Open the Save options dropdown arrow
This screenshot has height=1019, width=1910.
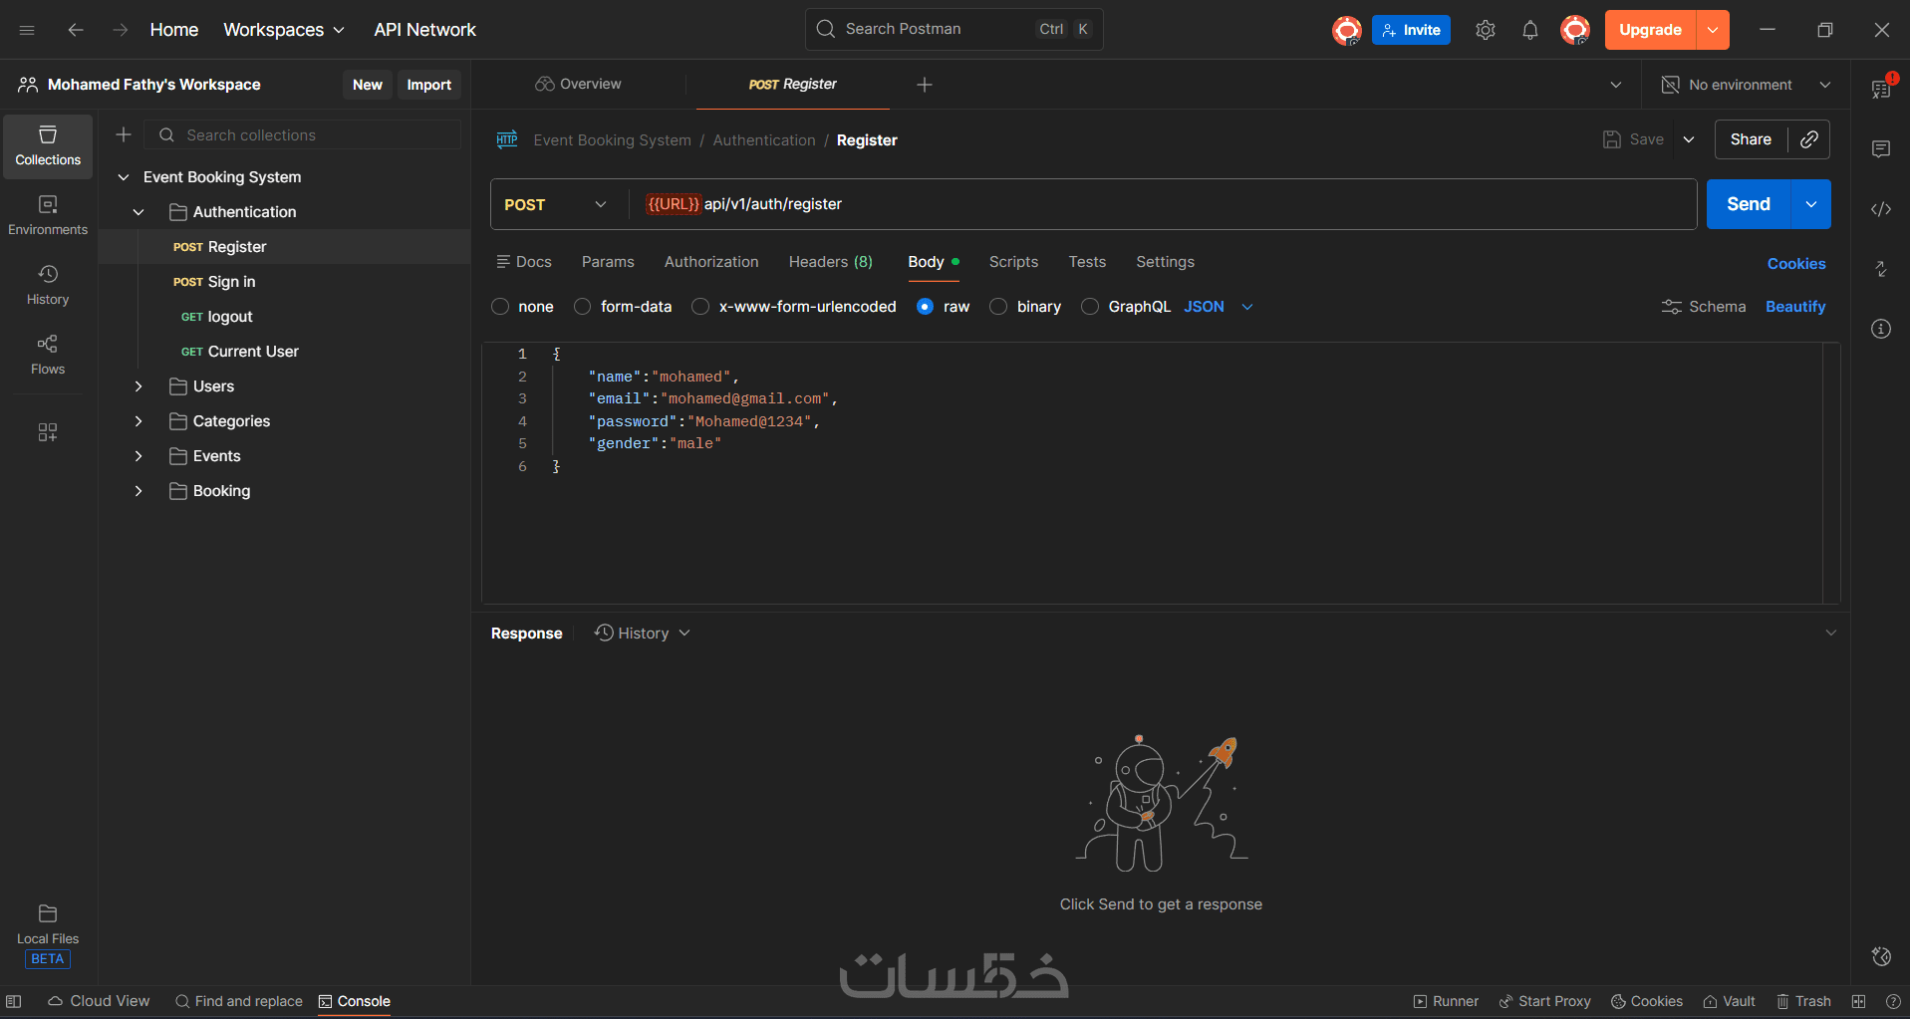pos(1689,139)
